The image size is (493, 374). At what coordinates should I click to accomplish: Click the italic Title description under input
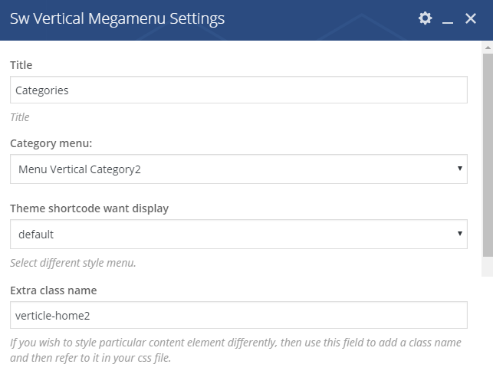point(19,117)
